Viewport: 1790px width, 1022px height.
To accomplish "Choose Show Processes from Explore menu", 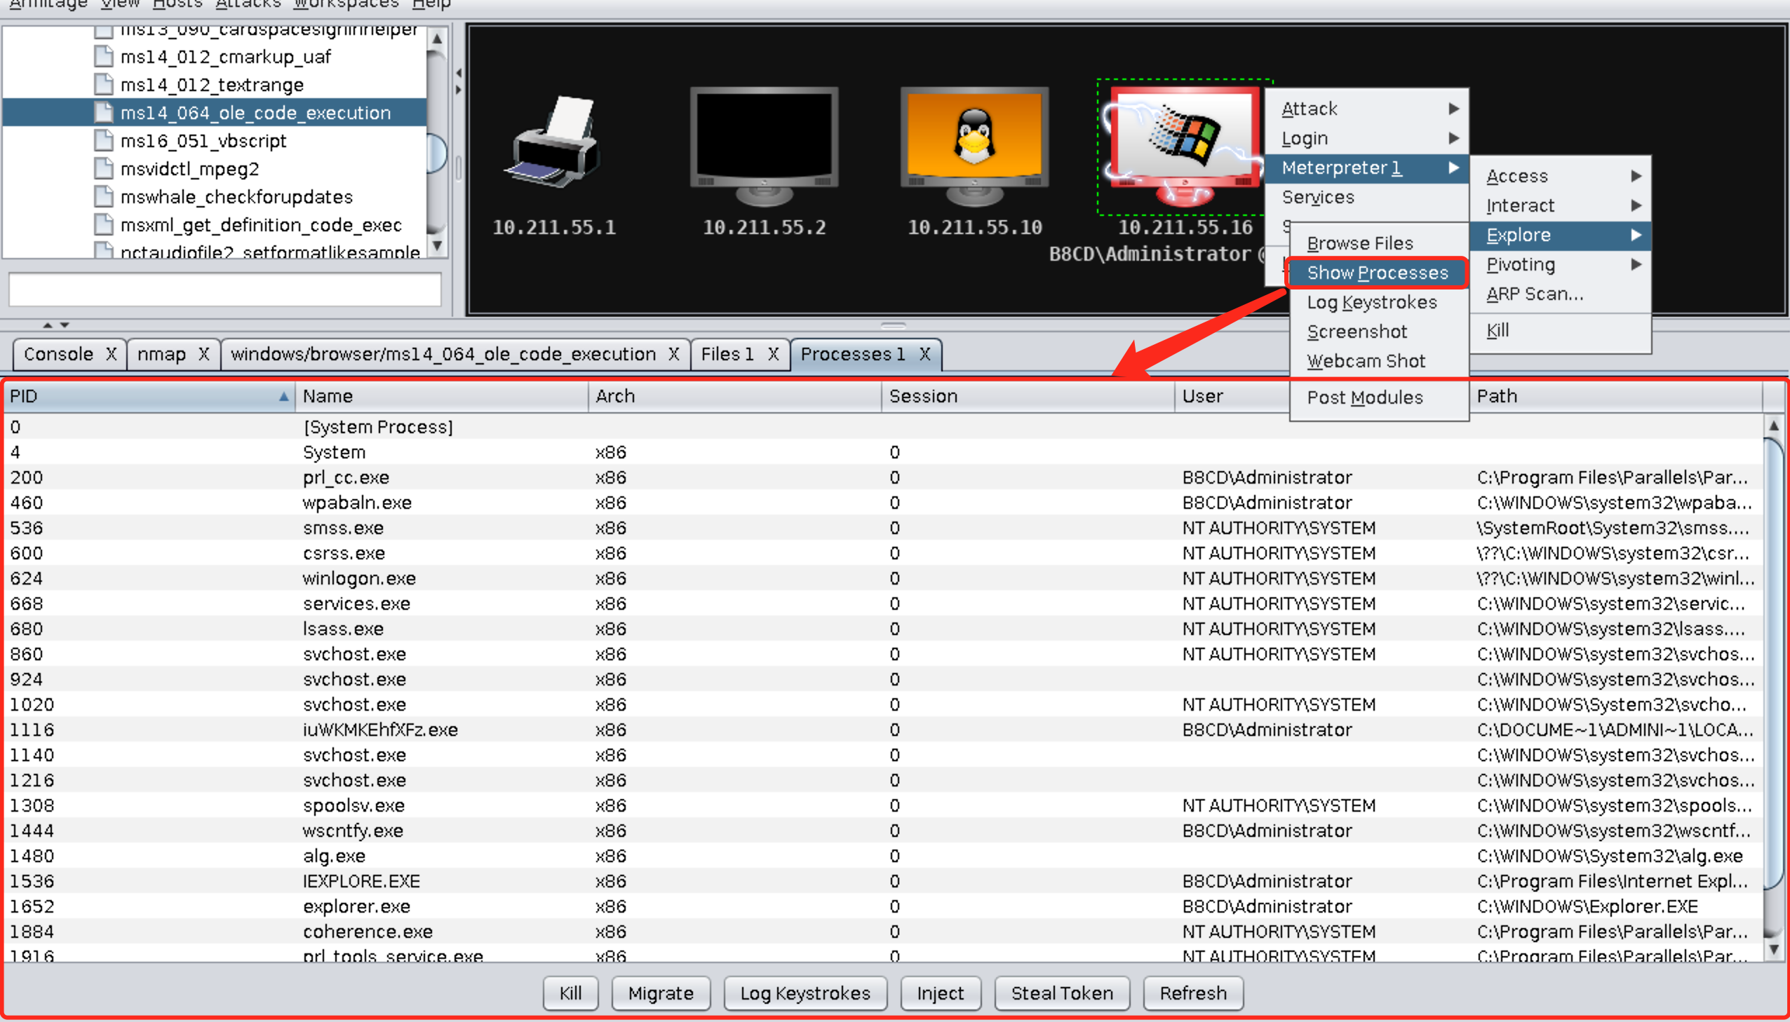I will [x=1376, y=273].
